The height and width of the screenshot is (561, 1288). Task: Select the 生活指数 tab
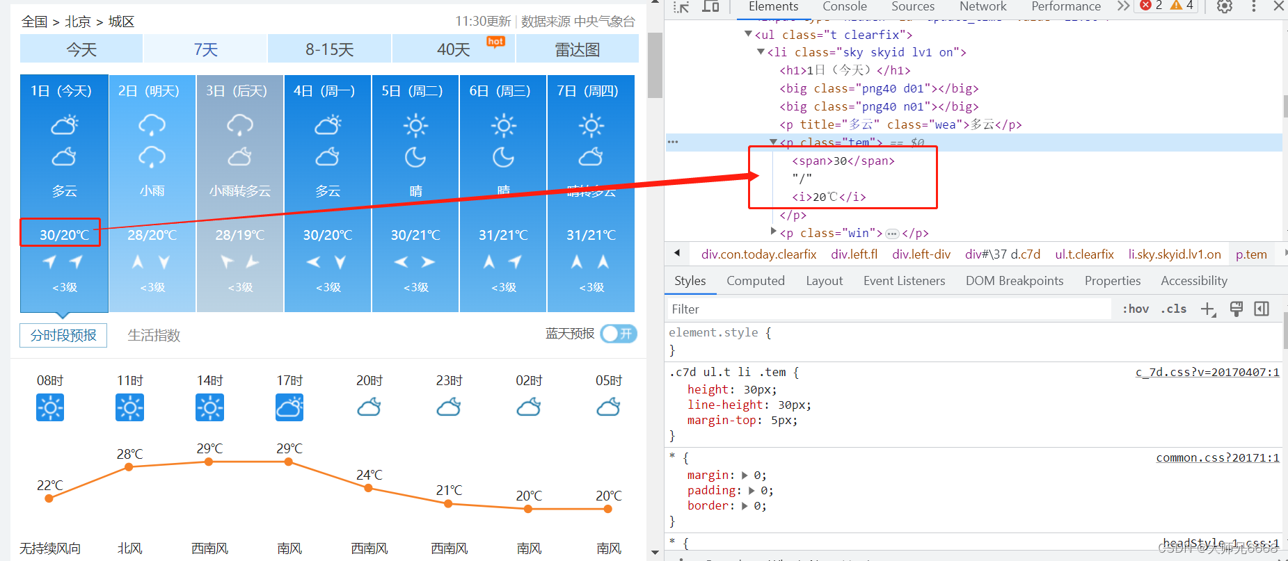(154, 335)
